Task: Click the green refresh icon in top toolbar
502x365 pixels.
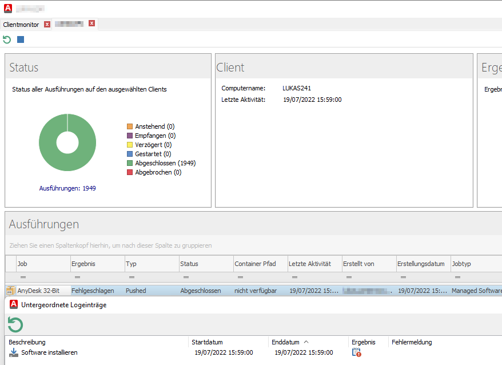Action: 7,39
